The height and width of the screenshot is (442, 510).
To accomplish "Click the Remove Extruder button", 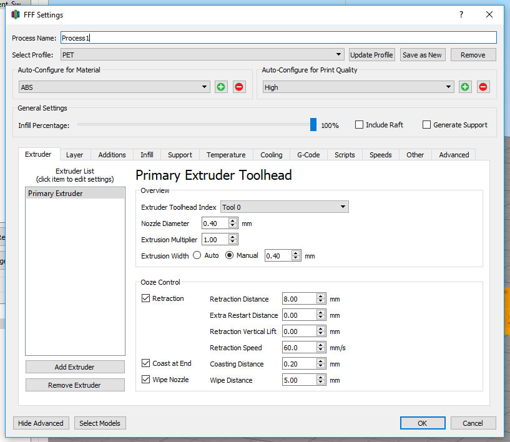I will (x=75, y=385).
